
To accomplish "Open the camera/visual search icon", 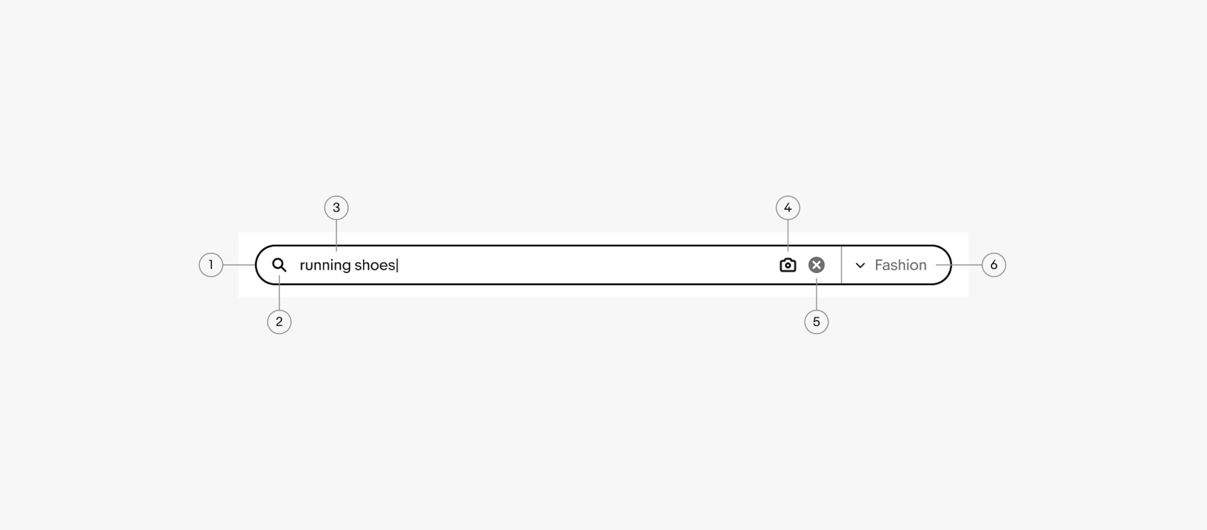I will 787,265.
